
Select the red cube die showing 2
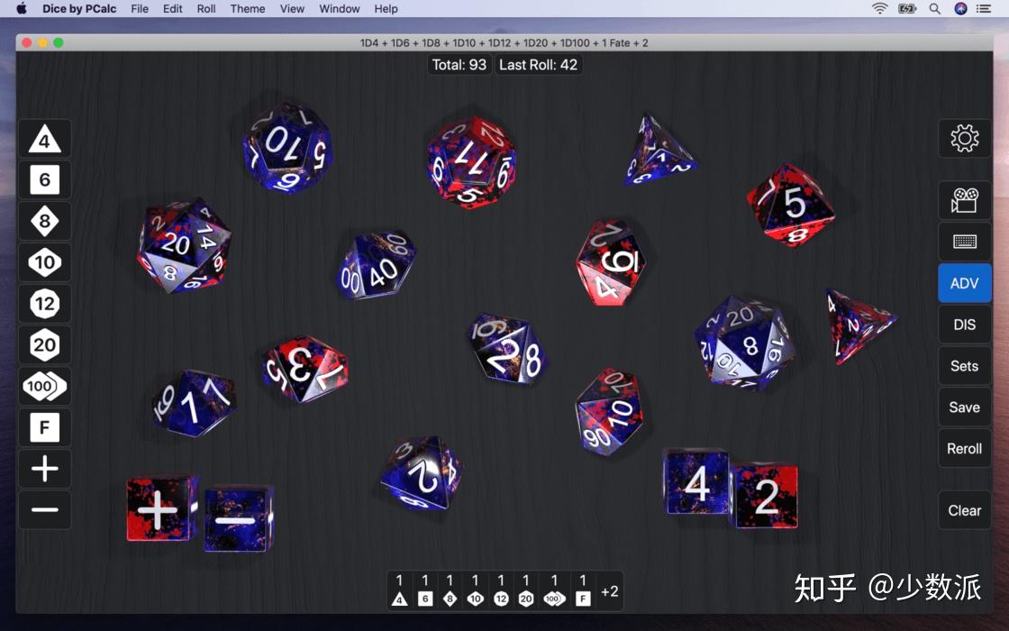tap(767, 496)
